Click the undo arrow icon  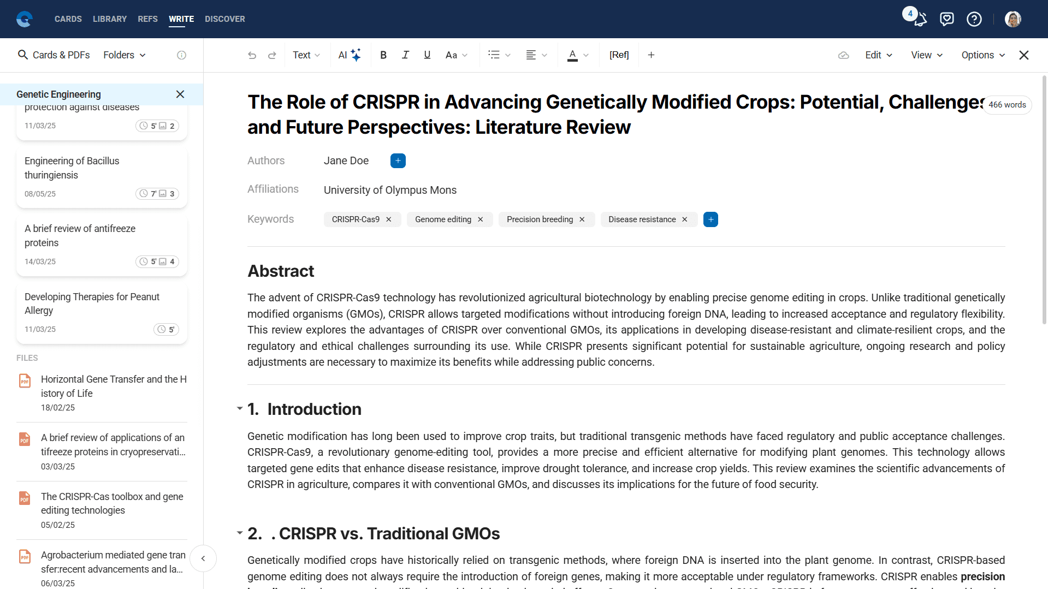[x=252, y=55]
